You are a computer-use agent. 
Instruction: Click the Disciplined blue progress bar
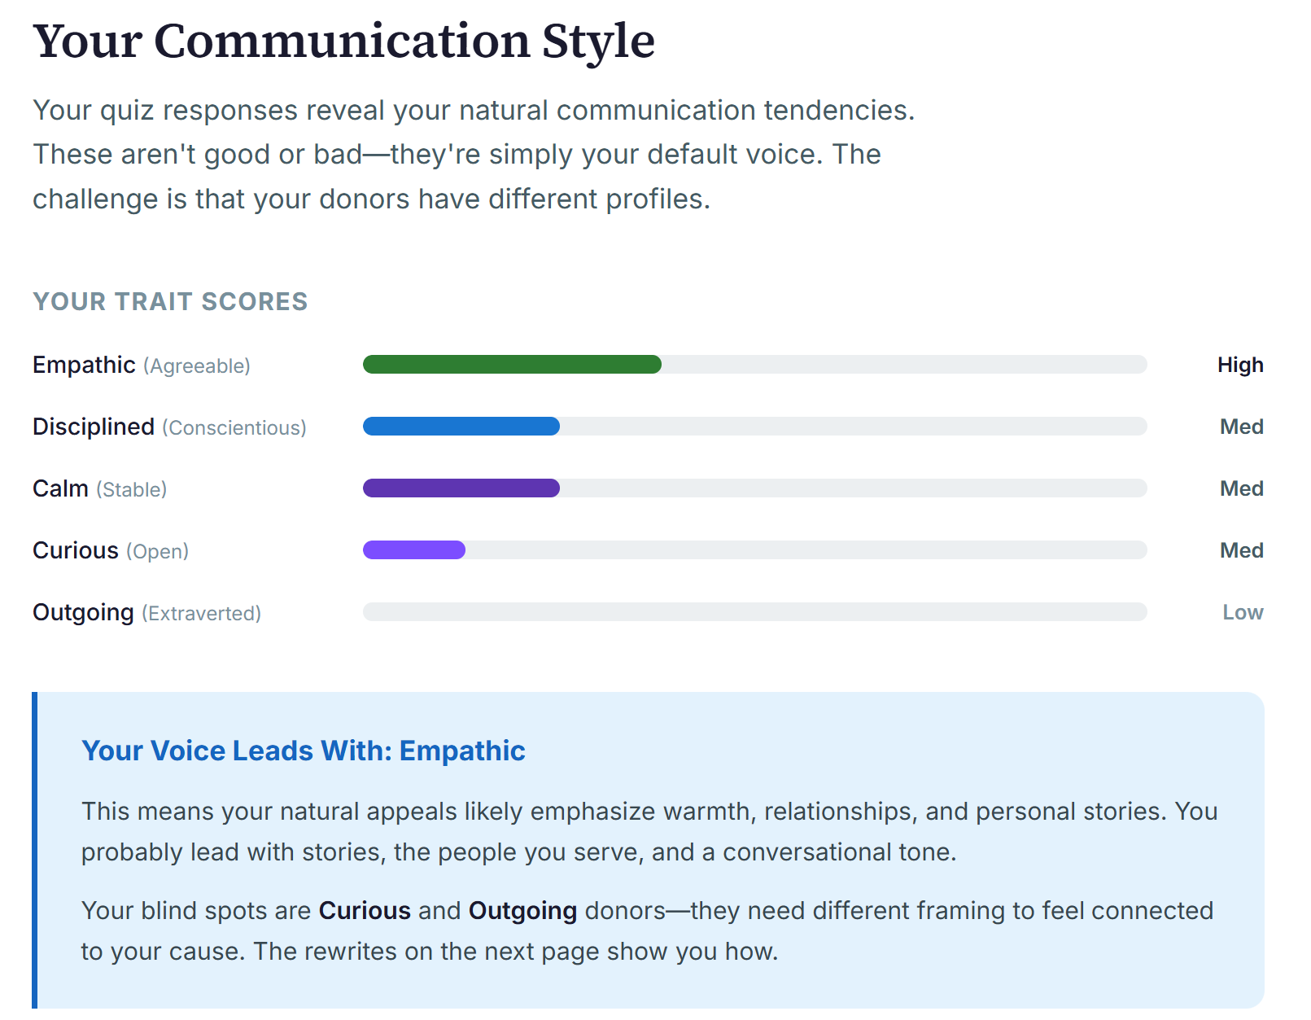(x=461, y=427)
